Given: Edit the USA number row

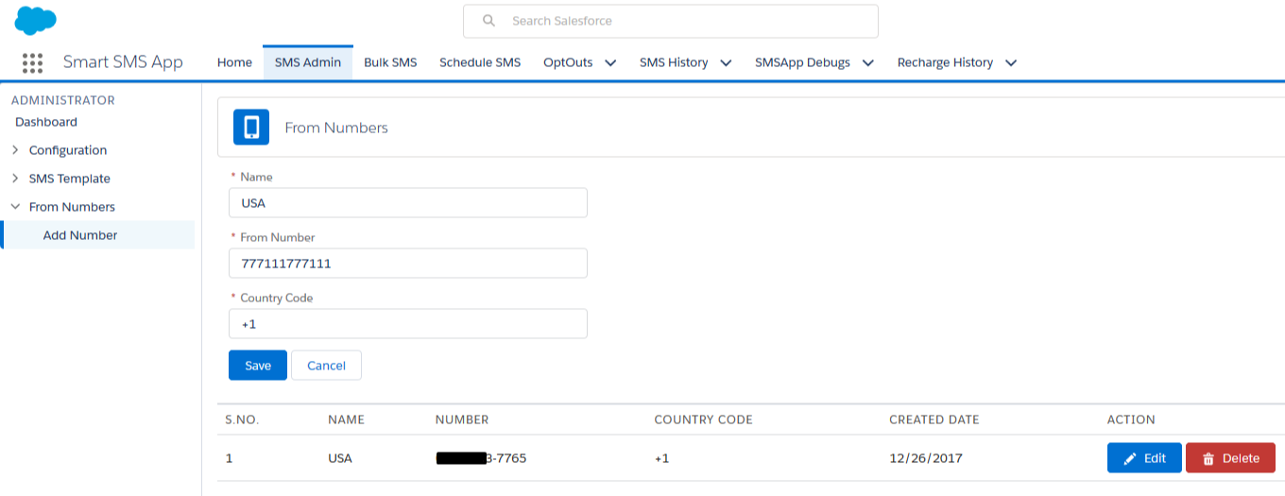Looking at the screenshot, I should pos(1144,458).
